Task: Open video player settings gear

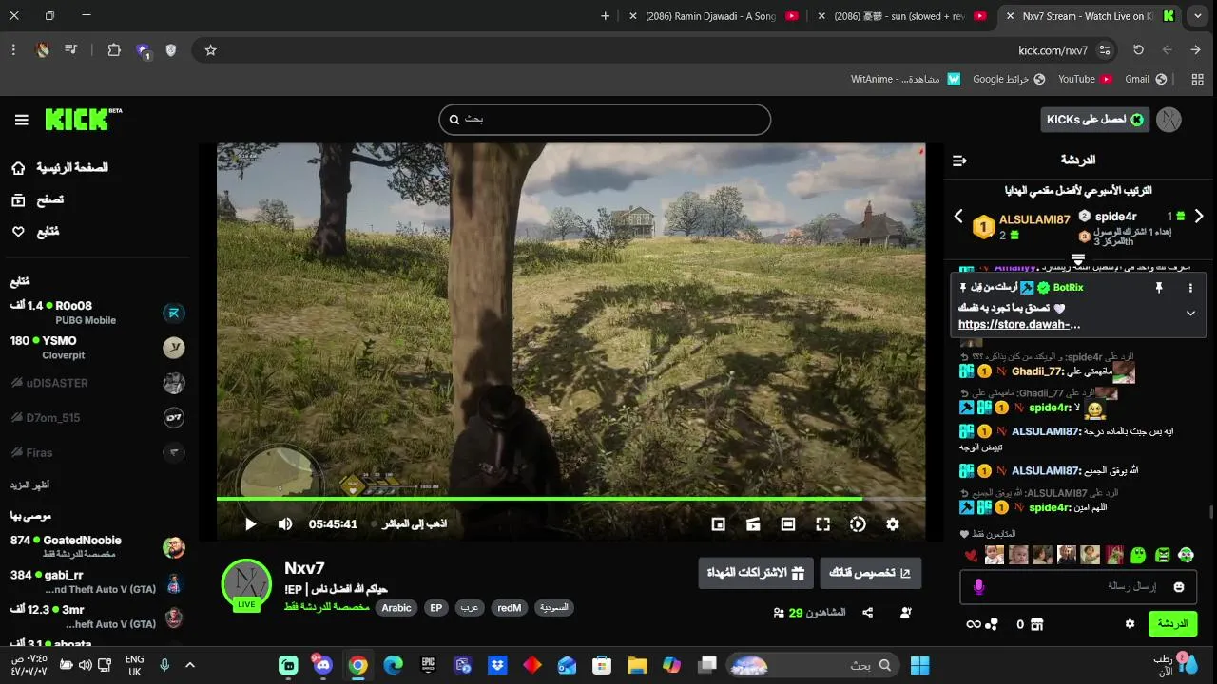Action: tap(893, 523)
